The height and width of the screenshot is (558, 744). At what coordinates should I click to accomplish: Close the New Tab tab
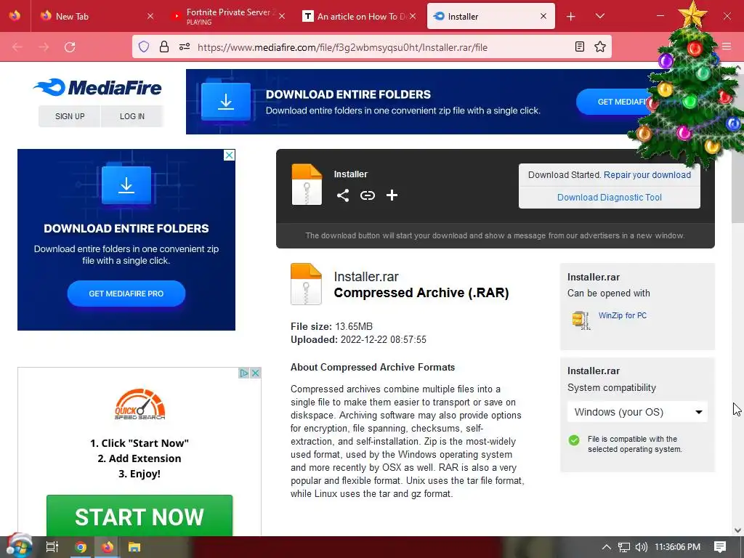150,16
